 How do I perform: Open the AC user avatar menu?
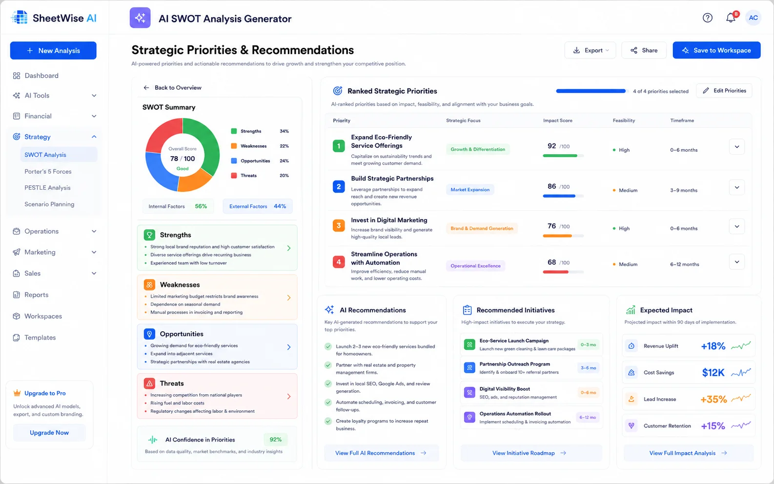coord(754,18)
